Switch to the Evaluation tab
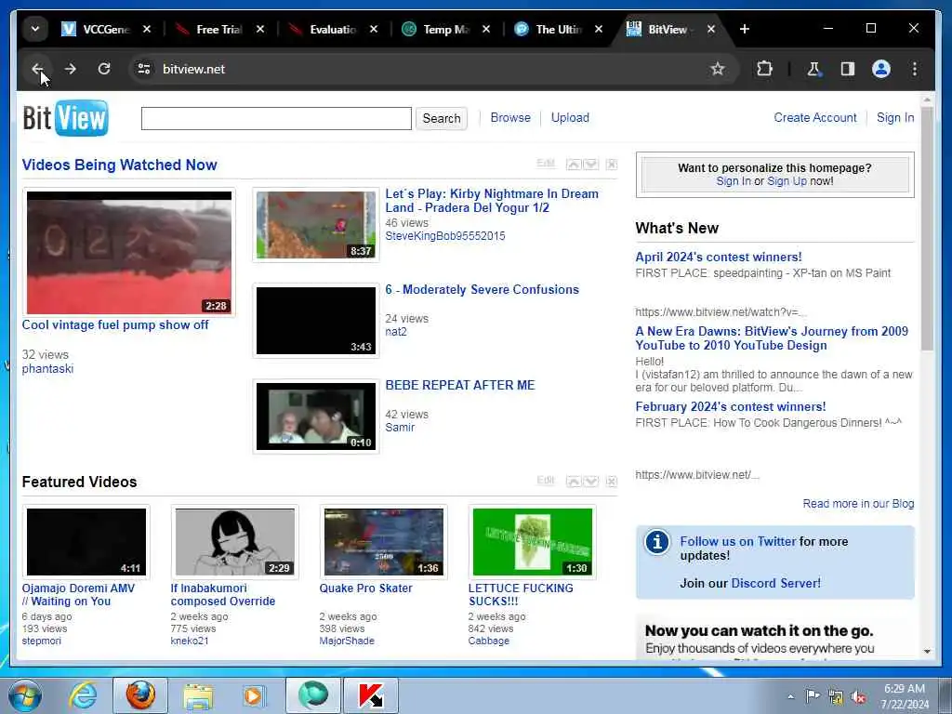Viewport: 952px width, 714px height. pyautogui.click(x=323, y=29)
